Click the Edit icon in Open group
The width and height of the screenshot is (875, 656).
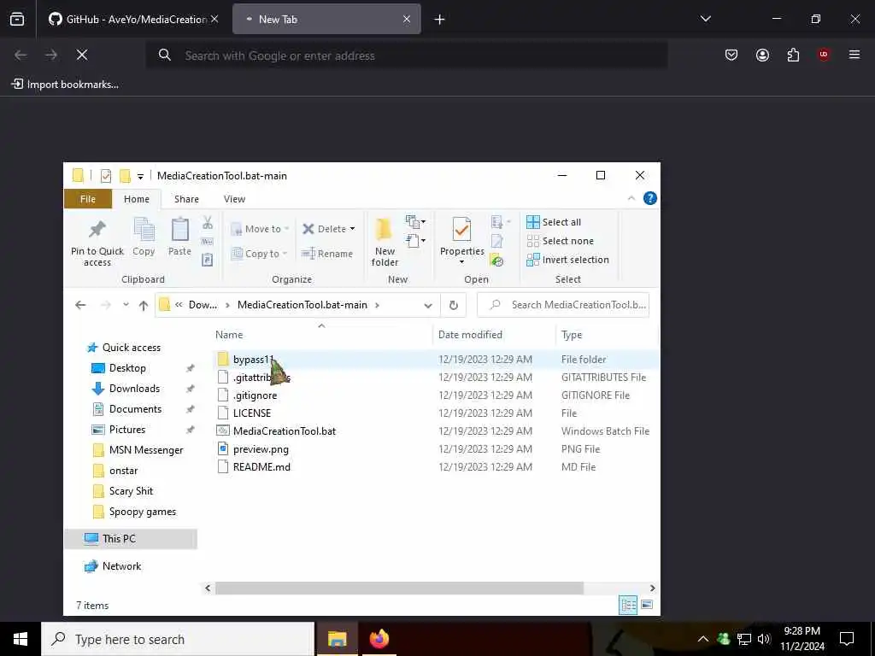point(496,241)
